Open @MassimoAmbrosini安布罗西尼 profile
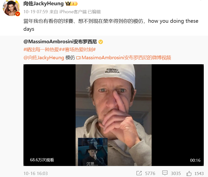The image size is (208, 177). [60, 41]
